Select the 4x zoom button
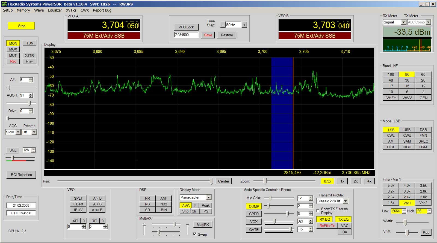This screenshot has width=437, height=243. [x=369, y=181]
